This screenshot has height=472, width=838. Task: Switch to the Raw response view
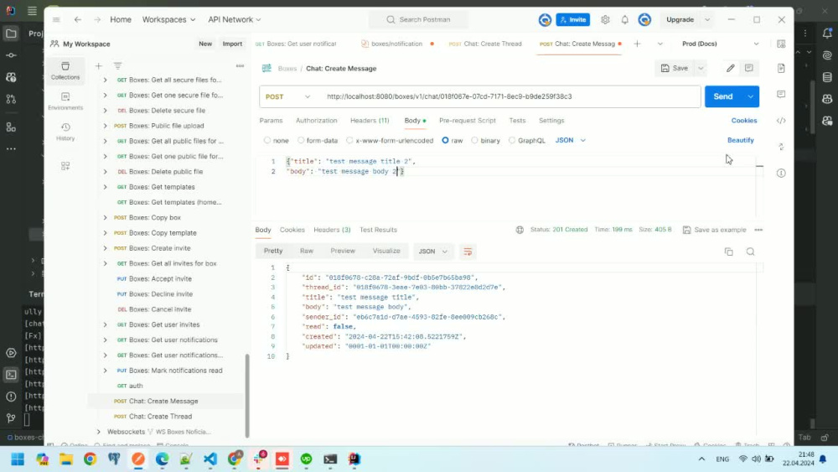pyautogui.click(x=307, y=251)
